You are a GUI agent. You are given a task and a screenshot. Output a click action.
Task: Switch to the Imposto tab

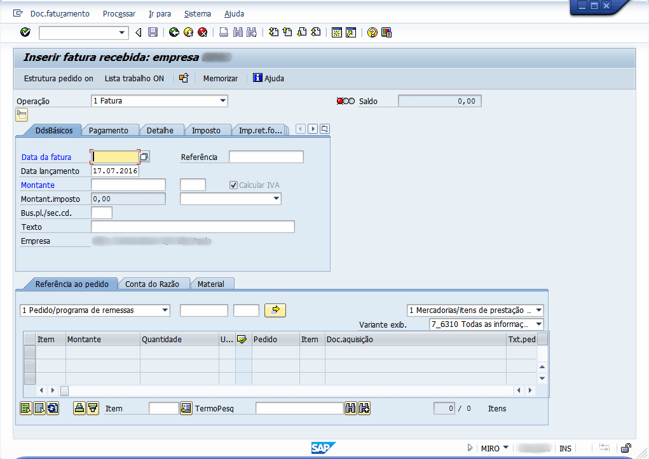pos(206,130)
